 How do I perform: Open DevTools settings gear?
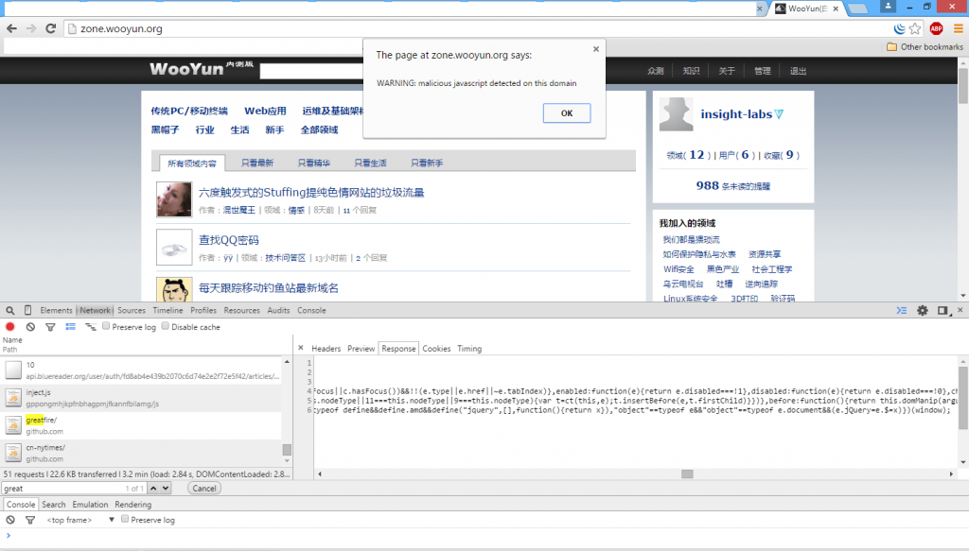pyautogui.click(x=923, y=310)
